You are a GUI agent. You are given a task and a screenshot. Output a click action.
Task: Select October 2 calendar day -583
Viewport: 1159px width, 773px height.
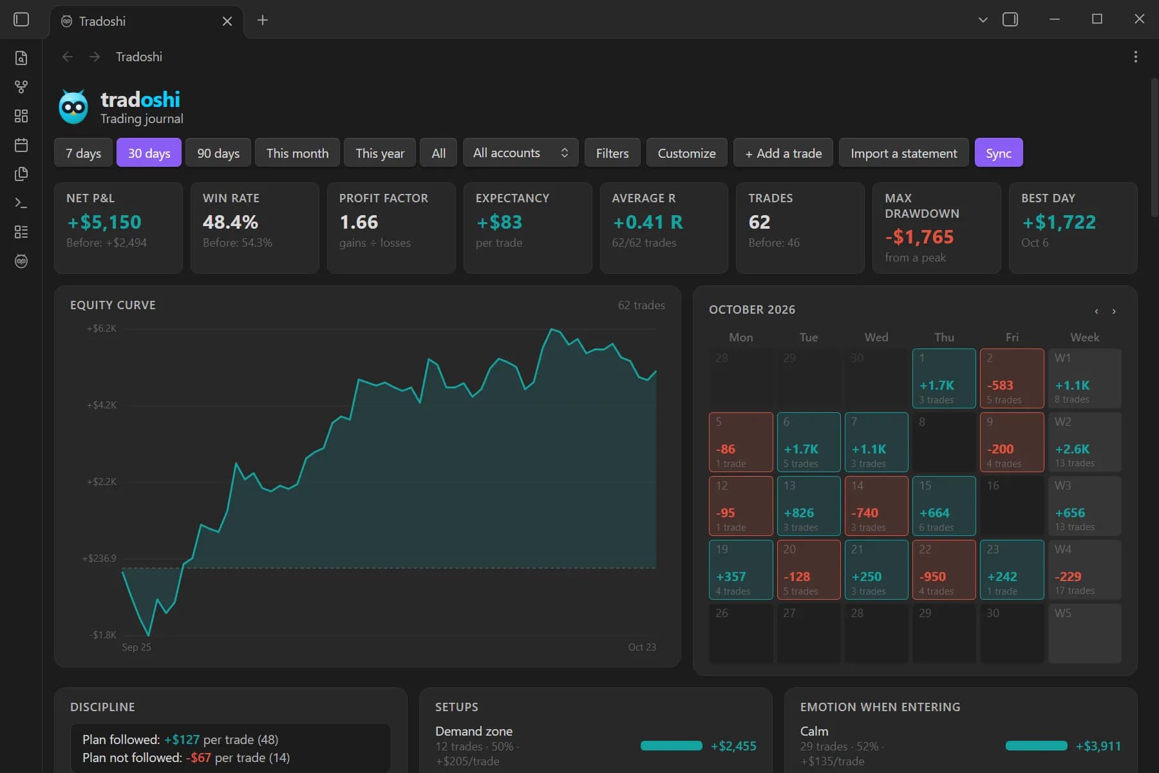[x=1012, y=379]
